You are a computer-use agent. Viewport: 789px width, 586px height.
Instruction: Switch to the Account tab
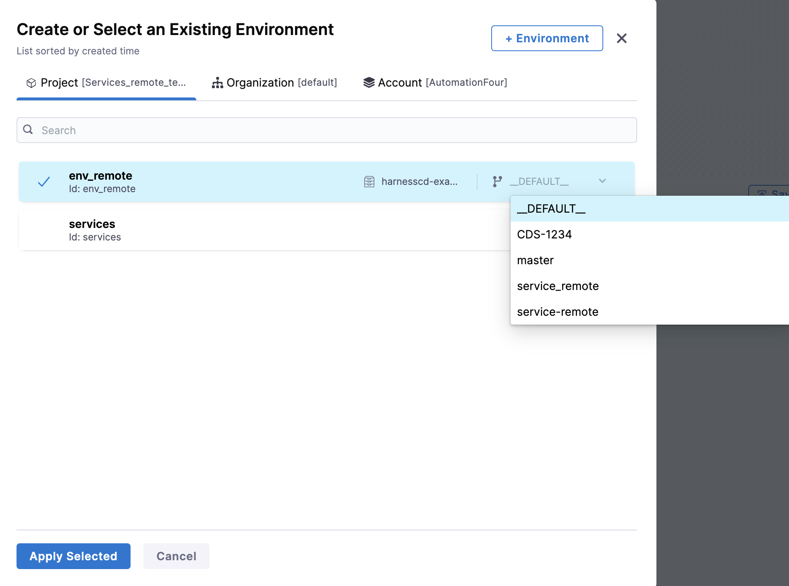coord(435,83)
